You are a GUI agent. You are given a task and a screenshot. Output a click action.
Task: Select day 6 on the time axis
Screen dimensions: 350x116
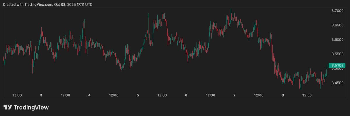click(186, 95)
